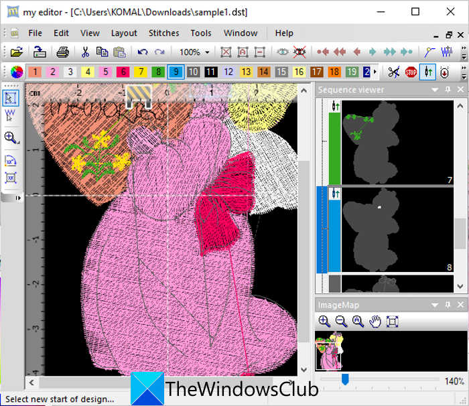Open the Layout menu

point(124,33)
